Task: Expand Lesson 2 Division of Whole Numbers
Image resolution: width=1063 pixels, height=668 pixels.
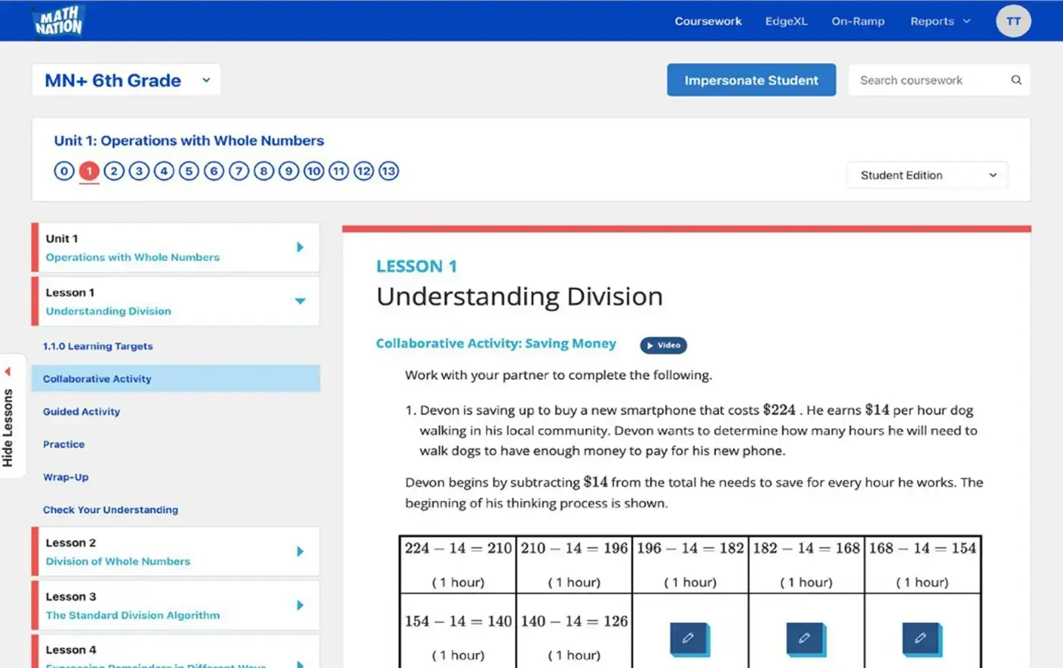Action: click(x=300, y=552)
